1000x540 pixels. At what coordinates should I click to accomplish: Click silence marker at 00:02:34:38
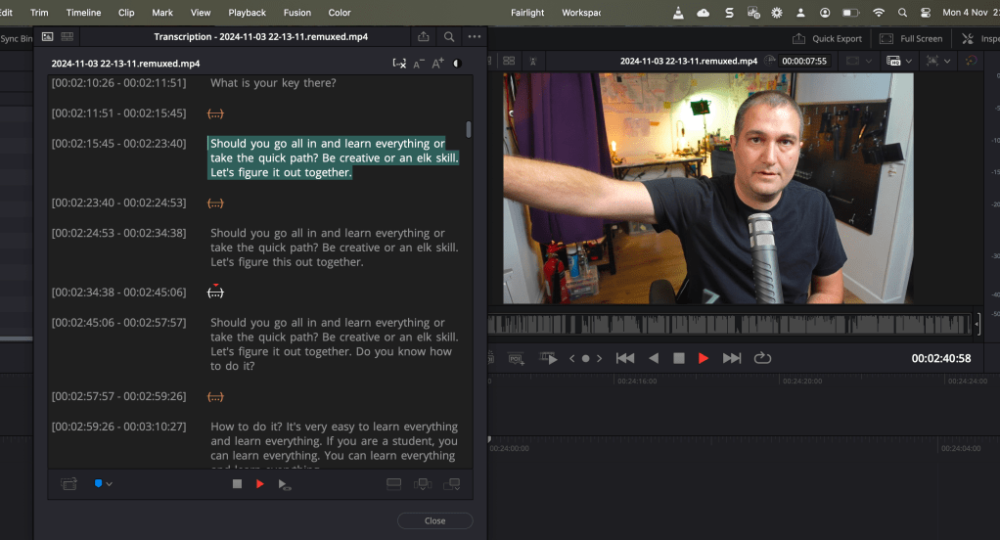[215, 292]
